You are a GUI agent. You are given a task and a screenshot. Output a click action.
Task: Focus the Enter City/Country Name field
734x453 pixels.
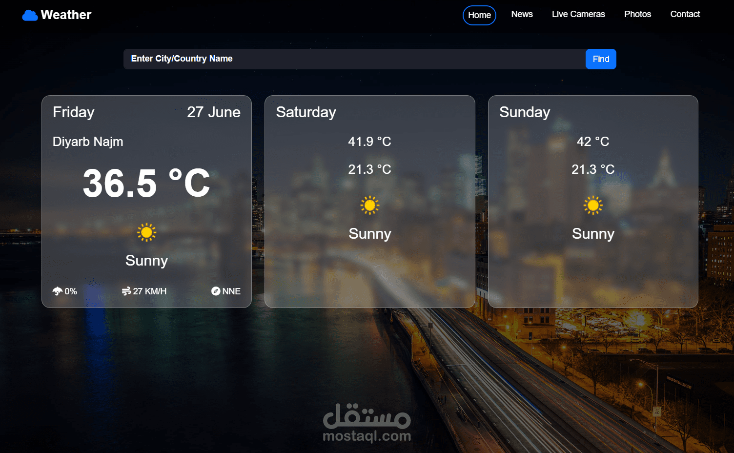[x=354, y=59]
